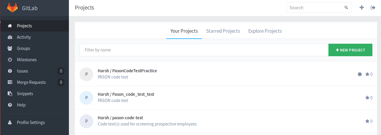Click the PasonCodeTestPractice project avatar

click(x=86, y=74)
